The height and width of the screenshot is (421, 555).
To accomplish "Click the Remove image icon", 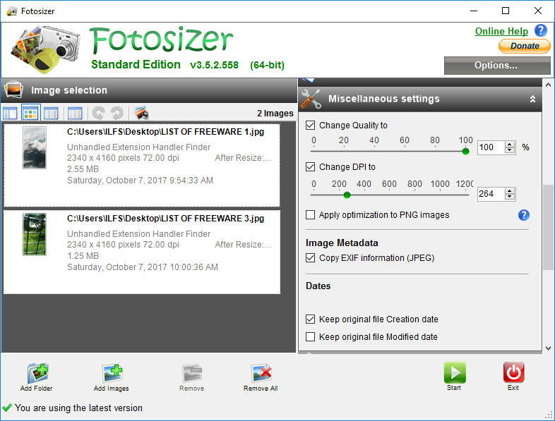I will [x=192, y=373].
